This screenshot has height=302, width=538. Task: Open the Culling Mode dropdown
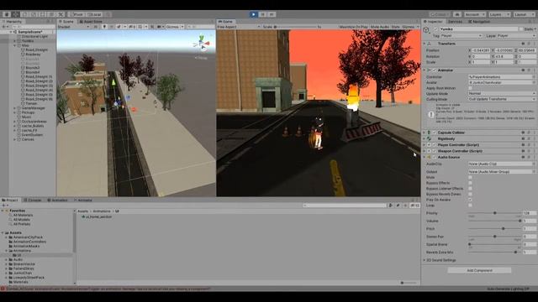pos(502,99)
